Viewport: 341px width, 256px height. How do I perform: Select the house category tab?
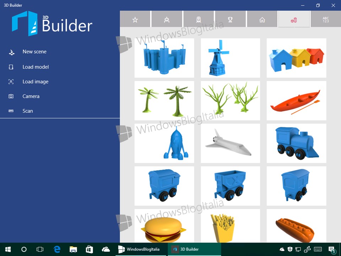[262, 19]
